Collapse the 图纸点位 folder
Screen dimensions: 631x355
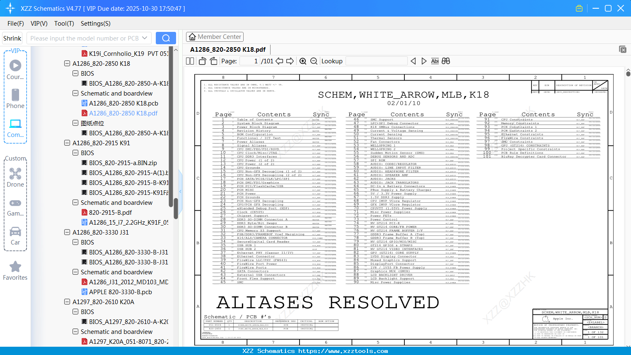click(75, 123)
